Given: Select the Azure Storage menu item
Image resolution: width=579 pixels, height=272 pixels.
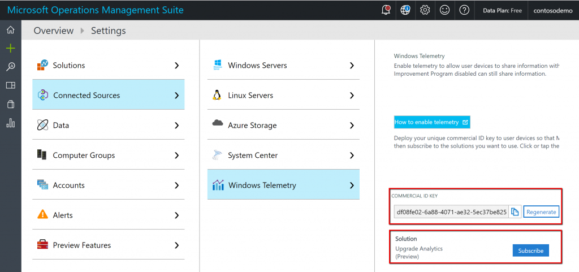Looking at the screenshot, I should pyautogui.click(x=284, y=125).
